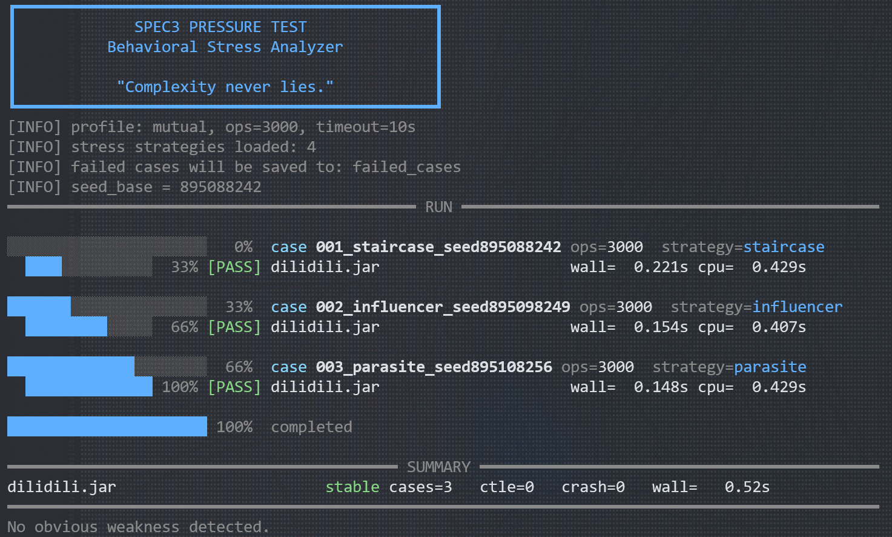Viewport: 892px width, 537px height.
Task: Click the 33% progress bar of staircase case
Action: coord(89,267)
